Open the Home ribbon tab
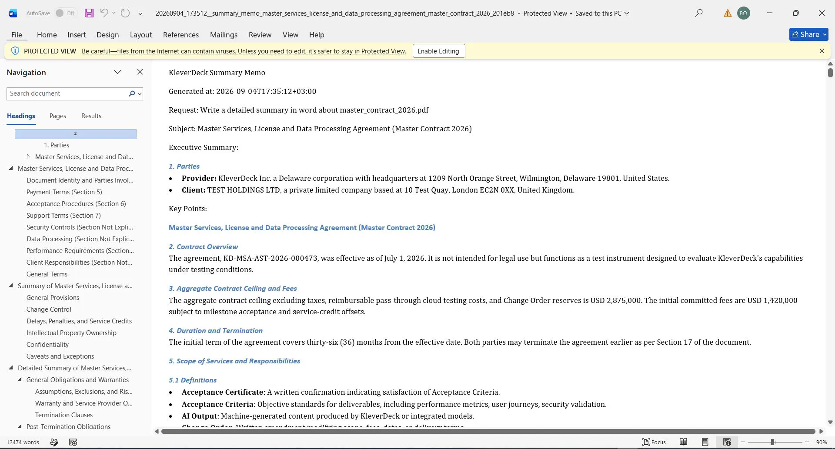This screenshot has height=449, width=835. [x=47, y=35]
